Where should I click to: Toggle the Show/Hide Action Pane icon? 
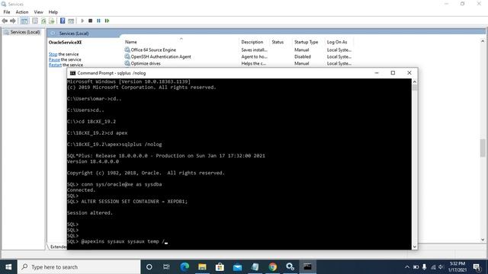[x=71, y=21]
